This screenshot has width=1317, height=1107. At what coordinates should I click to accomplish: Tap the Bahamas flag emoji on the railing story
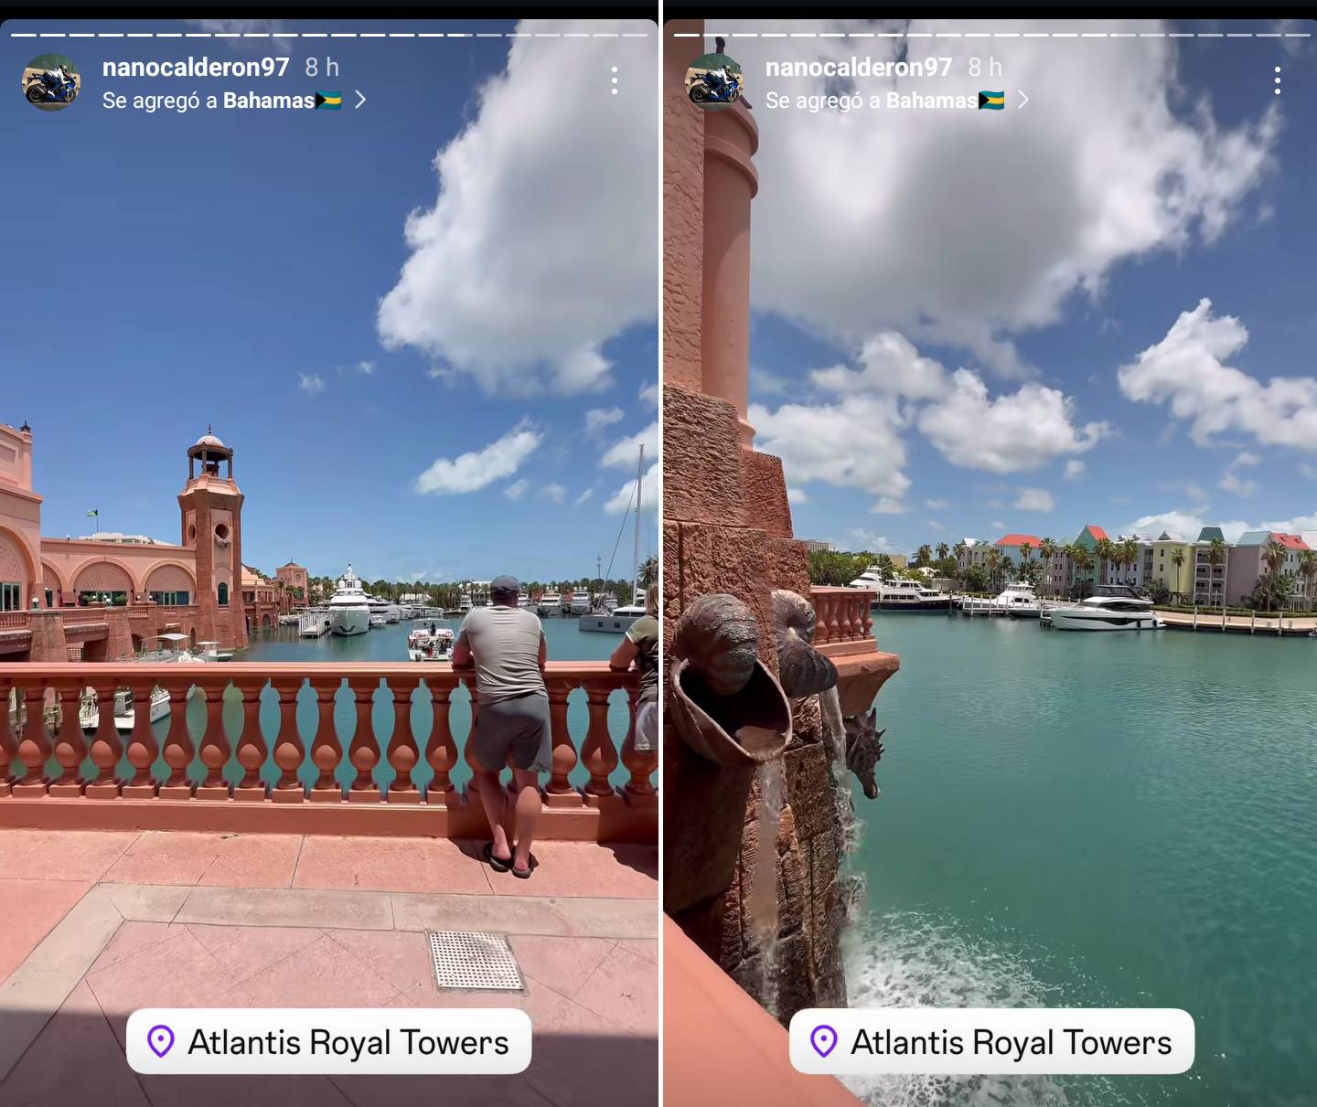pos(328,101)
